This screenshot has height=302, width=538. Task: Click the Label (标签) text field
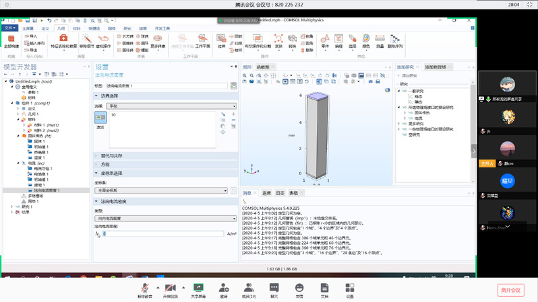point(167,85)
